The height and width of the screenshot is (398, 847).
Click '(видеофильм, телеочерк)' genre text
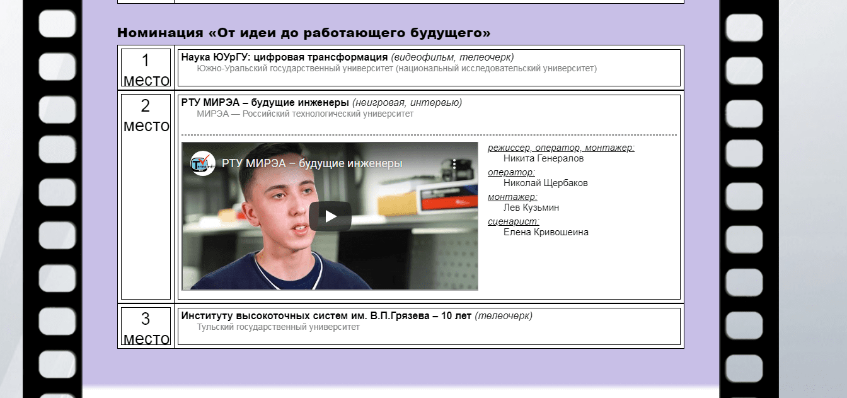pyautogui.click(x=452, y=57)
